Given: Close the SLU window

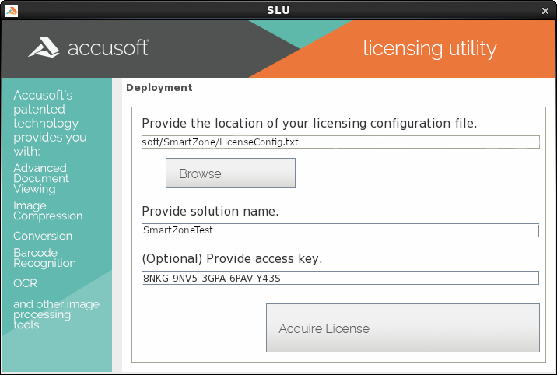Looking at the screenshot, I should [546, 10].
